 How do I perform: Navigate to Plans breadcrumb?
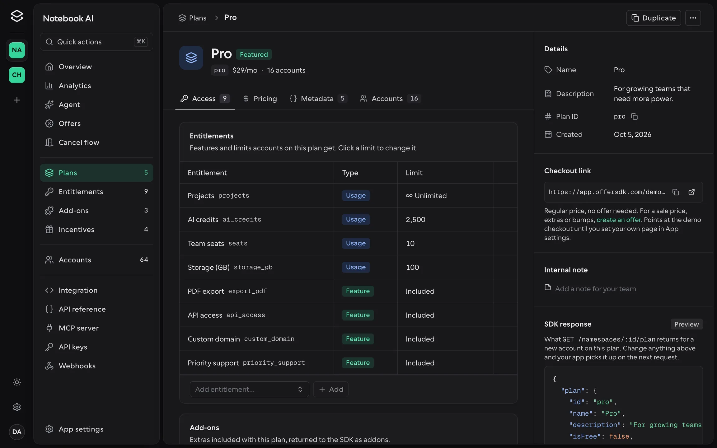coord(192,18)
